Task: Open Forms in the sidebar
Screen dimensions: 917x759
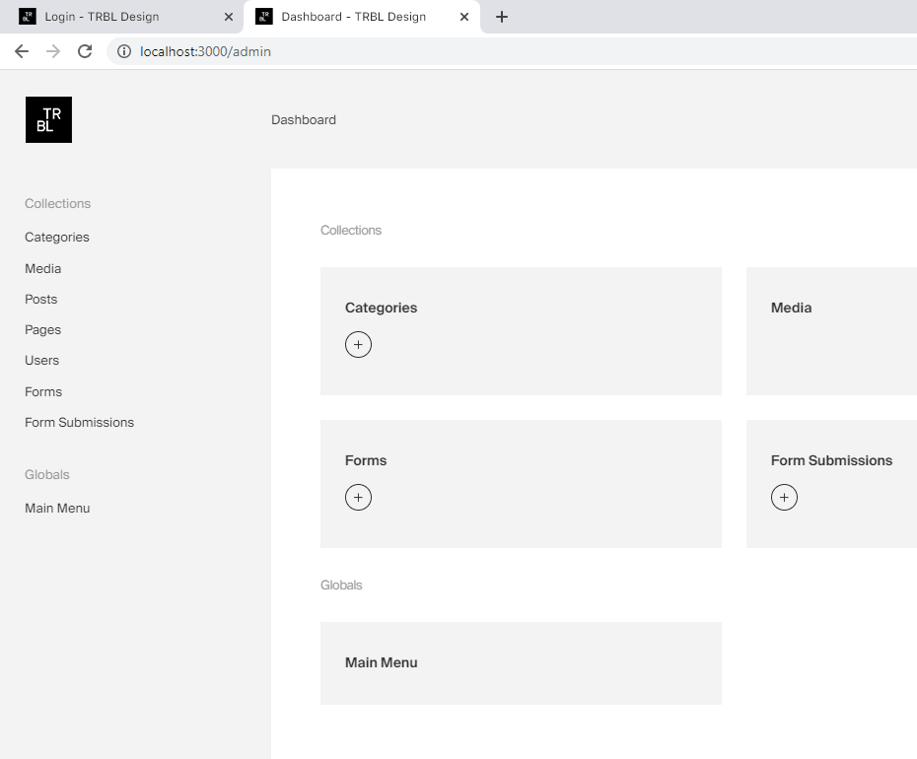Action: 43,391
